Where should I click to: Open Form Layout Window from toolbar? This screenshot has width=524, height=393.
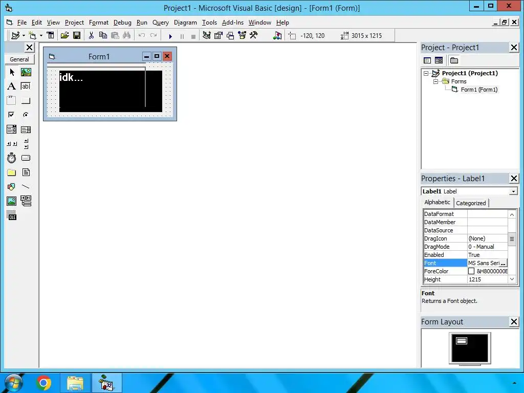230,35
